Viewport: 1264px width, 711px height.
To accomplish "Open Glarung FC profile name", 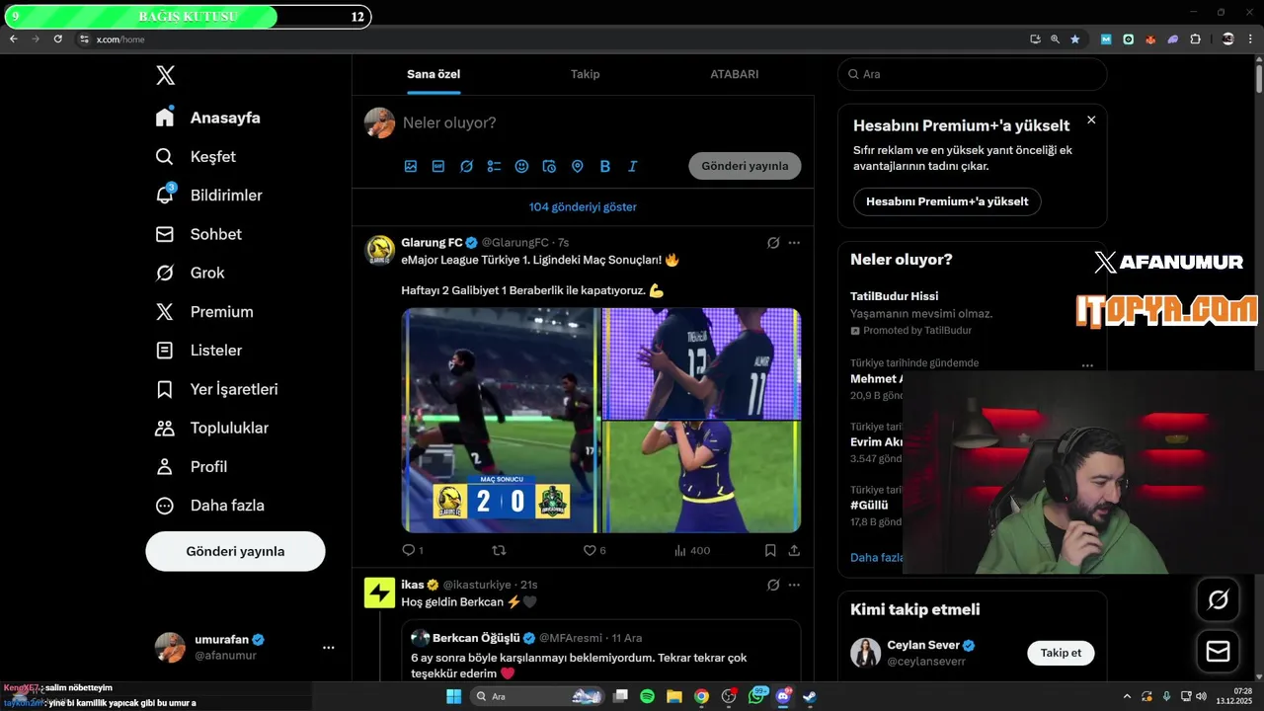I will [432, 242].
